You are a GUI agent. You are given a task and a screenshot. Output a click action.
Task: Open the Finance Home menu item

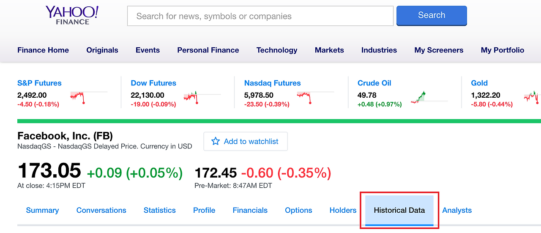(43, 50)
